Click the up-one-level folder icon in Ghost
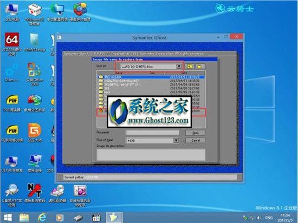The width and height of the screenshot is (298, 223). click(x=190, y=67)
